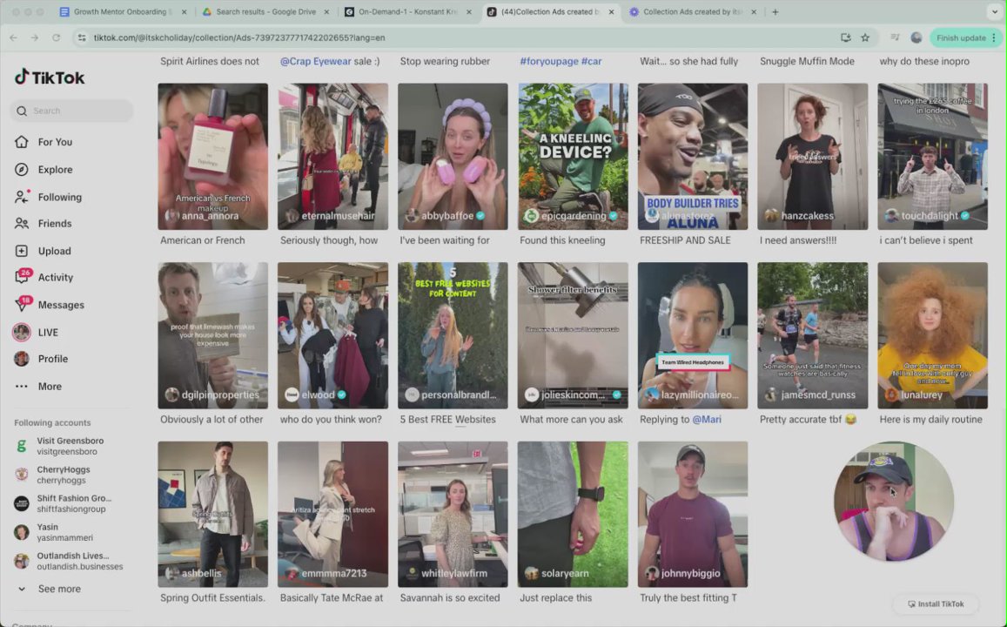Open the Friends section

(55, 224)
